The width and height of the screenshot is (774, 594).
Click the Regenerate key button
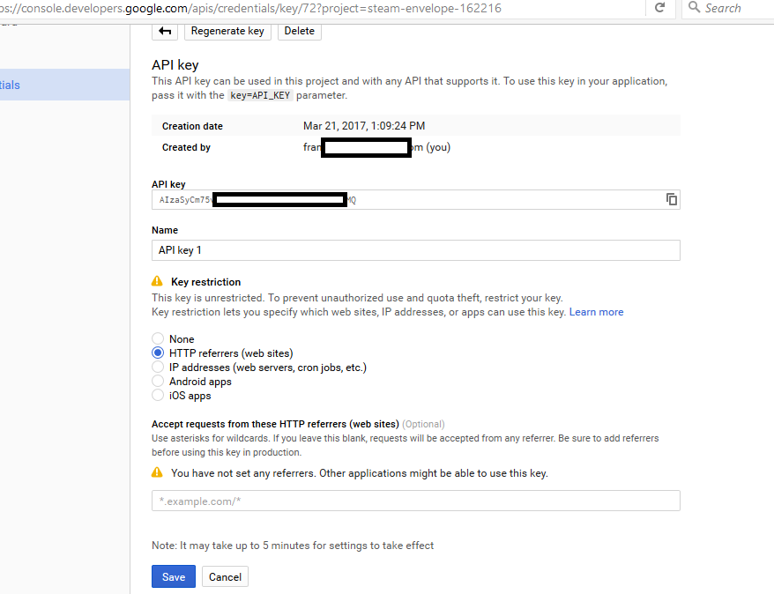pyautogui.click(x=227, y=31)
